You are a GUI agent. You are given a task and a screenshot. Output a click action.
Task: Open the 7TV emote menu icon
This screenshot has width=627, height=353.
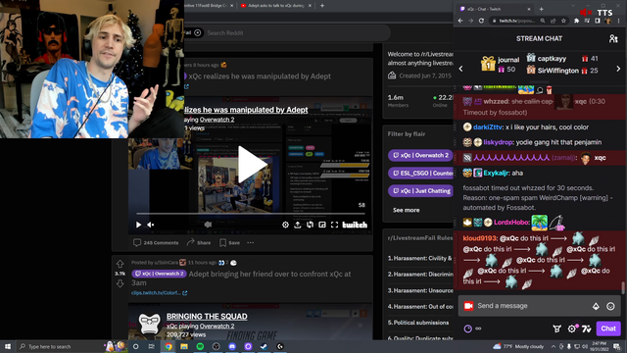pos(586,328)
